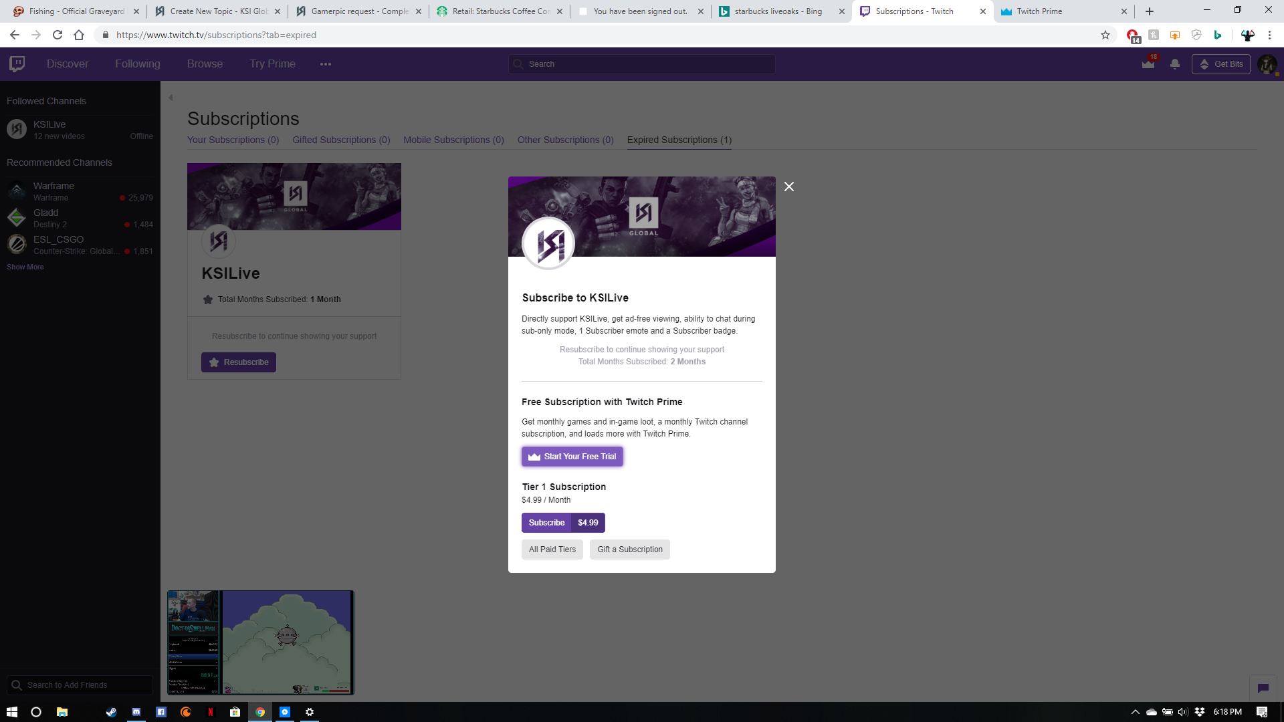Open the notifications bell icon
The image size is (1284, 722).
point(1175,64)
